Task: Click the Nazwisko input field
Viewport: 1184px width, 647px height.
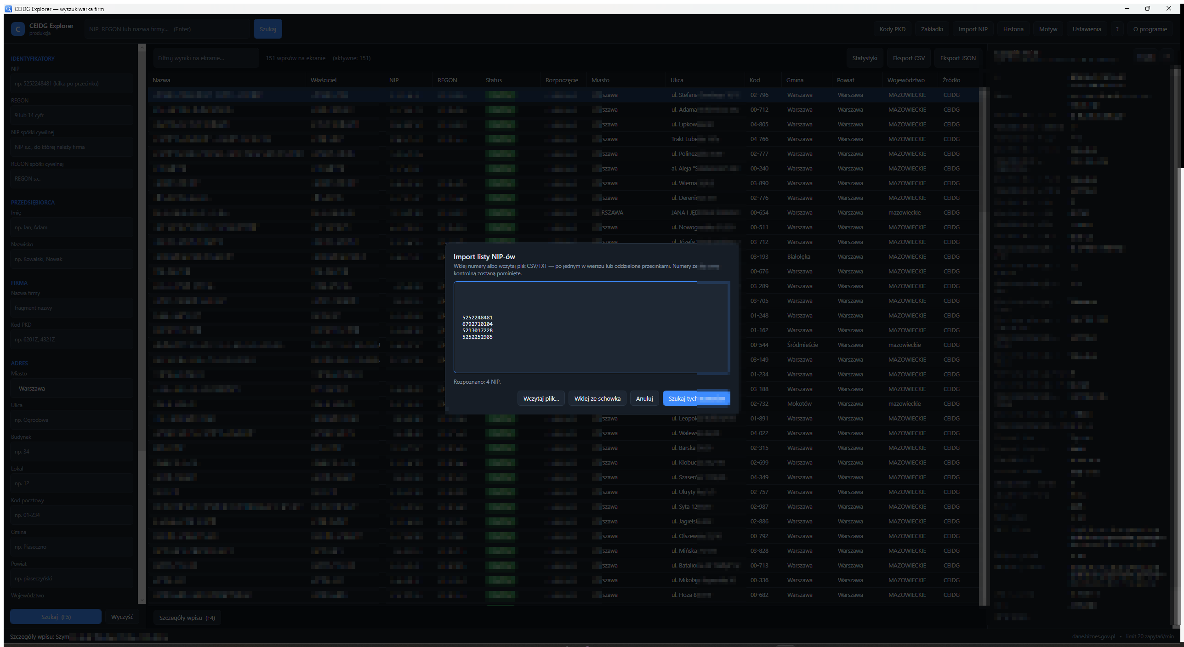Action: pyautogui.click(x=72, y=259)
